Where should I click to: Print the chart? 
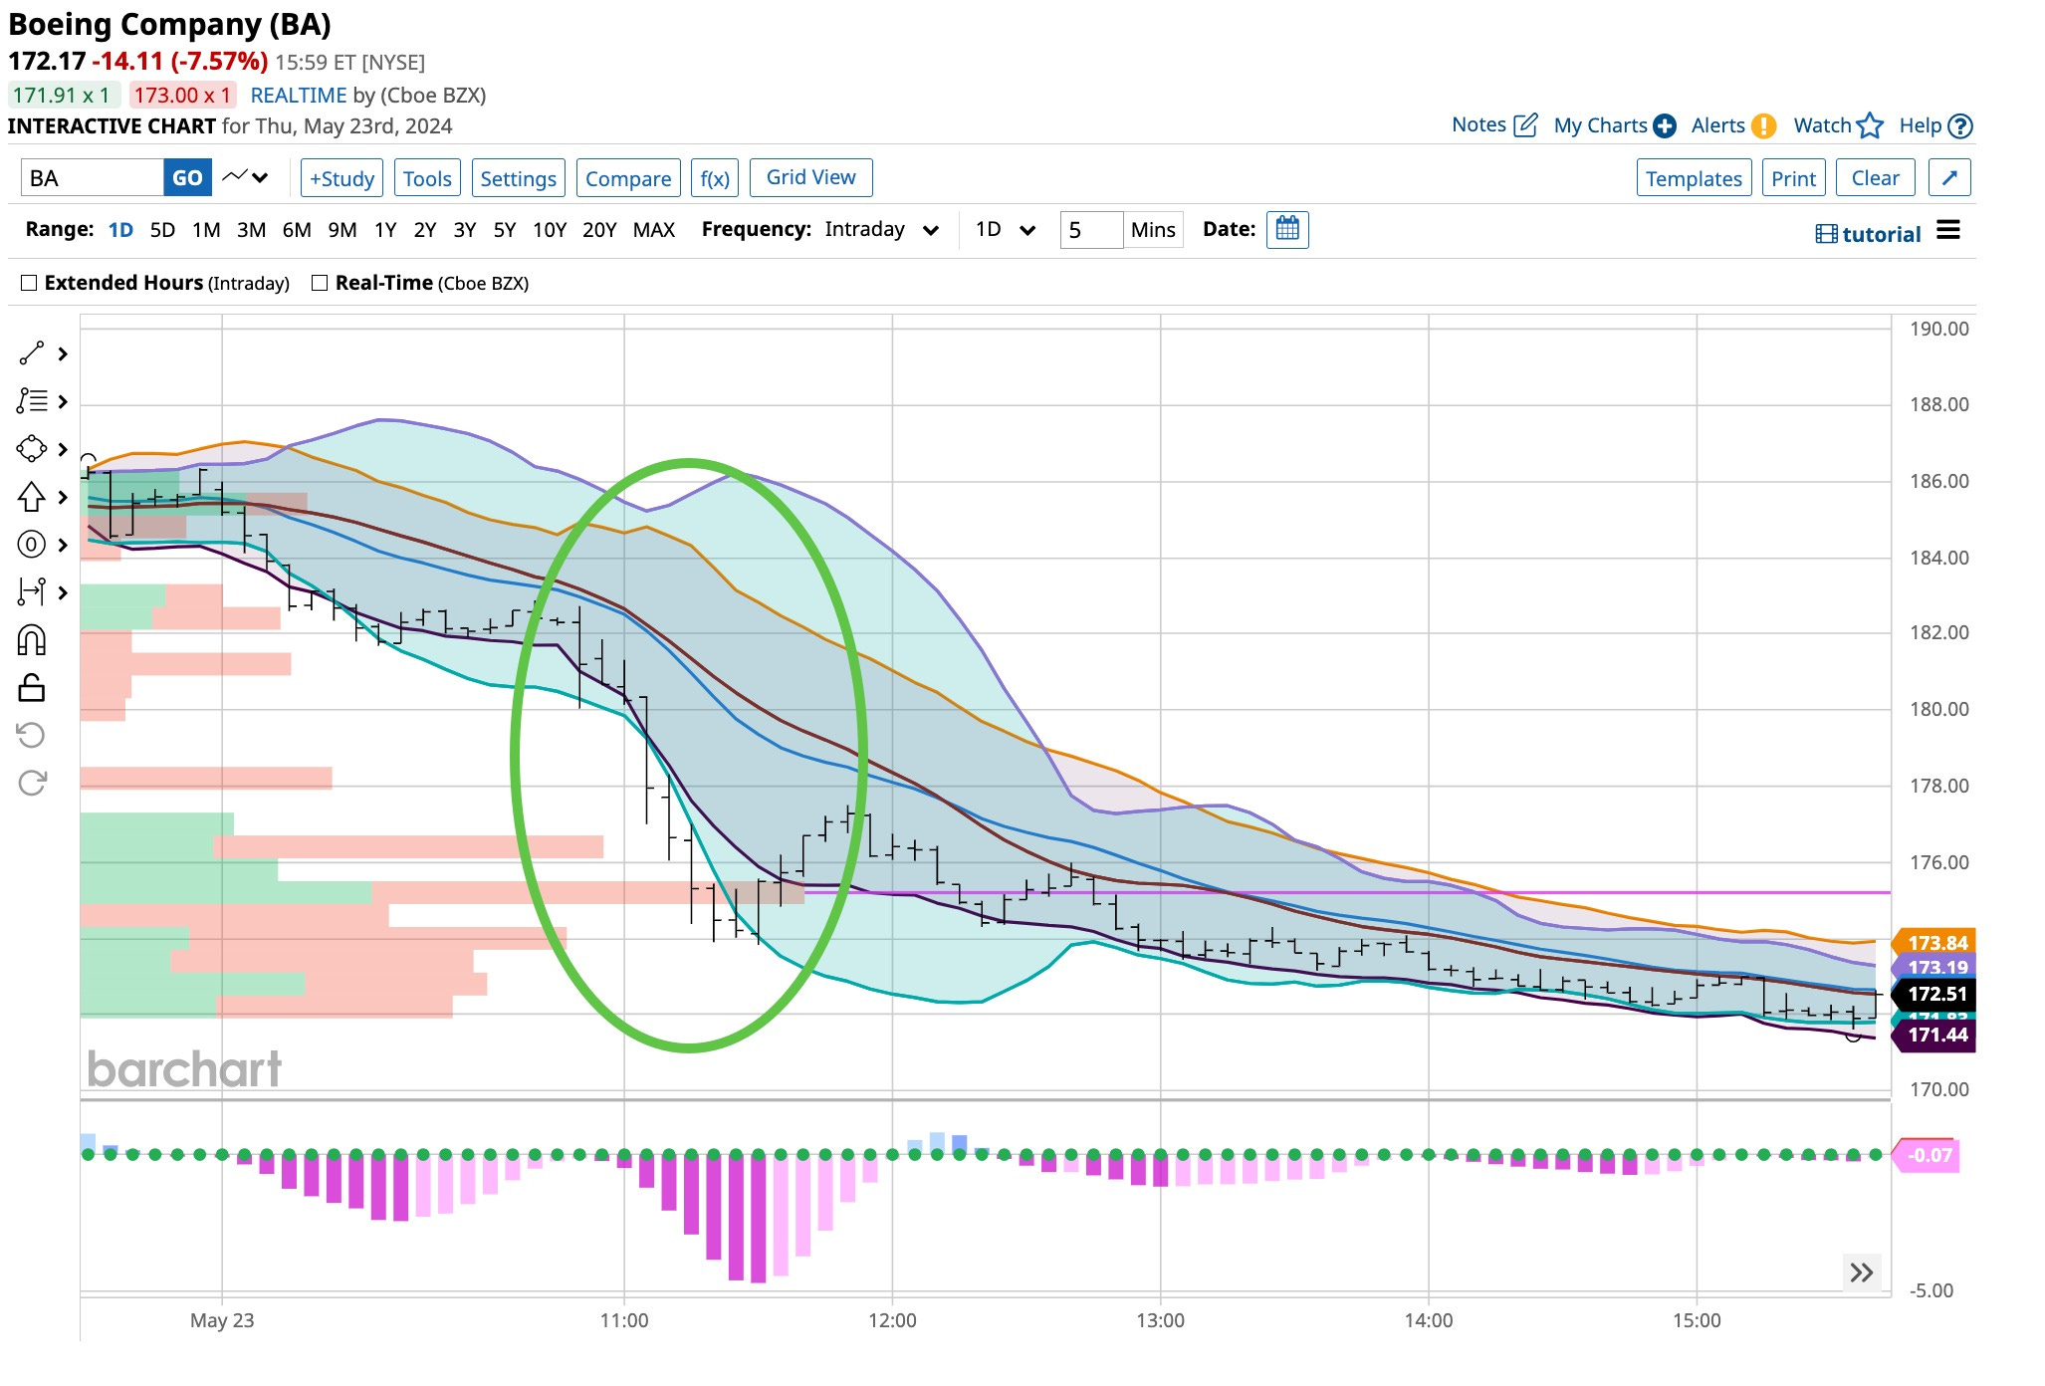(1793, 178)
